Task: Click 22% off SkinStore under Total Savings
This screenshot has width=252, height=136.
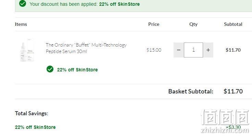Action: tap(35, 127)
